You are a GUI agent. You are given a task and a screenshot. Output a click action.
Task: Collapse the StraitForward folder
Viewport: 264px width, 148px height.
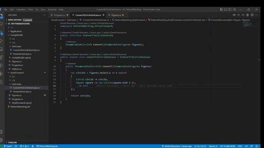pos(26,73)
